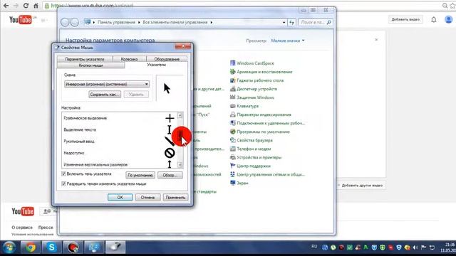Click the RU language indicator
This screenshot has width=456, height=256.
[314, 247]
